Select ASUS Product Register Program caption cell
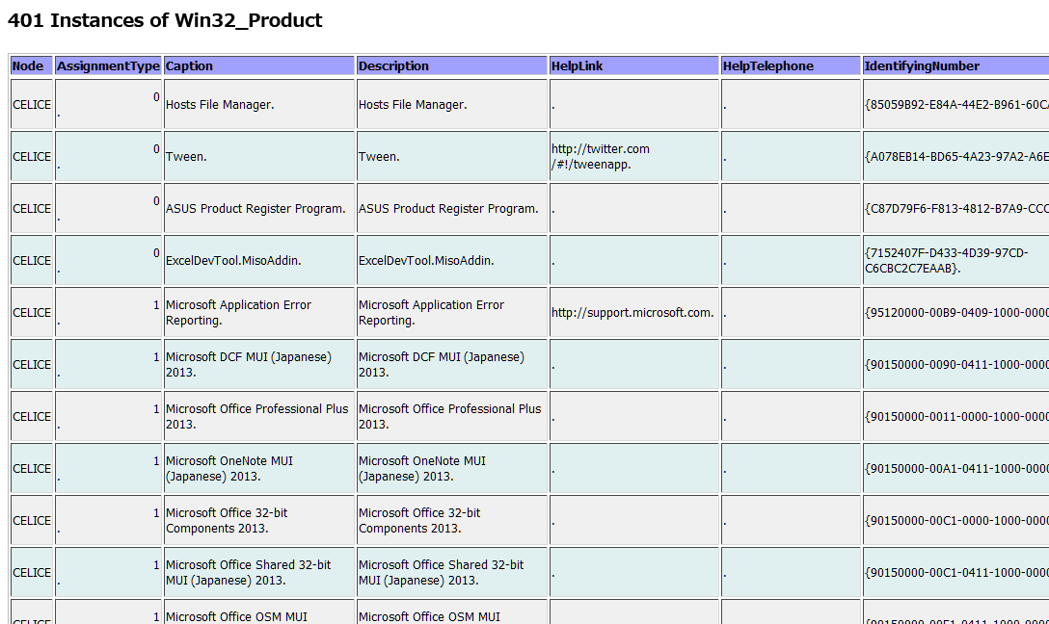 click(x=256, y=209)
